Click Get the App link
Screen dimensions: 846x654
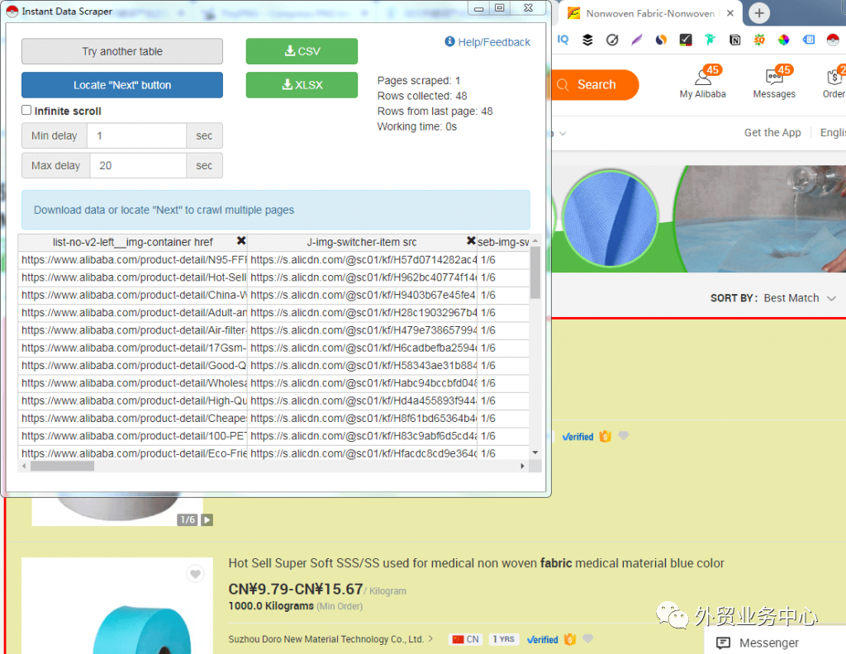coord(772,133)
